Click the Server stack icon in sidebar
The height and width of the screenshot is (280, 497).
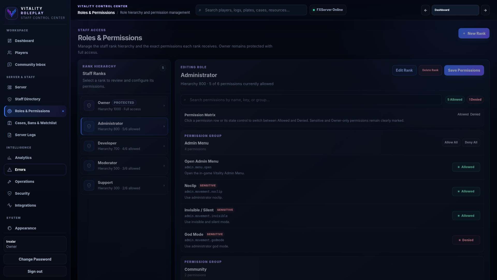10,87
